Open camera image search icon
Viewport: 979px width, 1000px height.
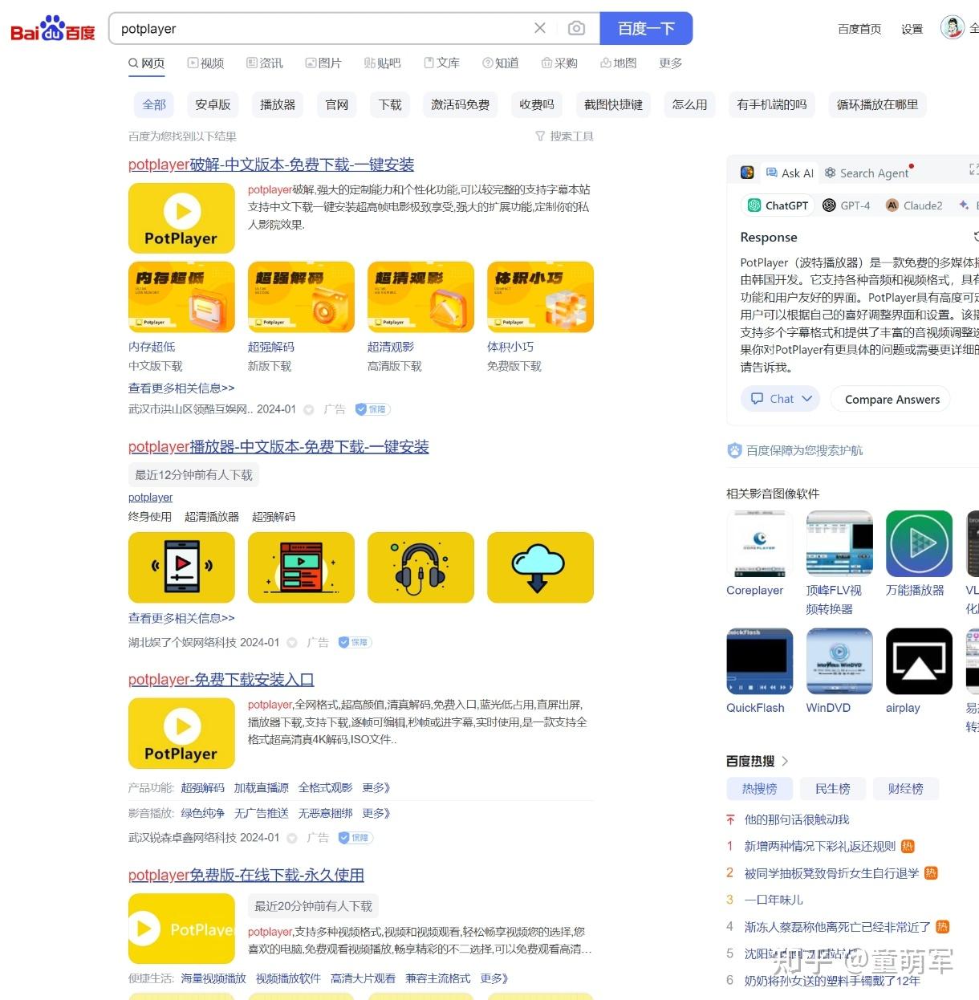576,28
